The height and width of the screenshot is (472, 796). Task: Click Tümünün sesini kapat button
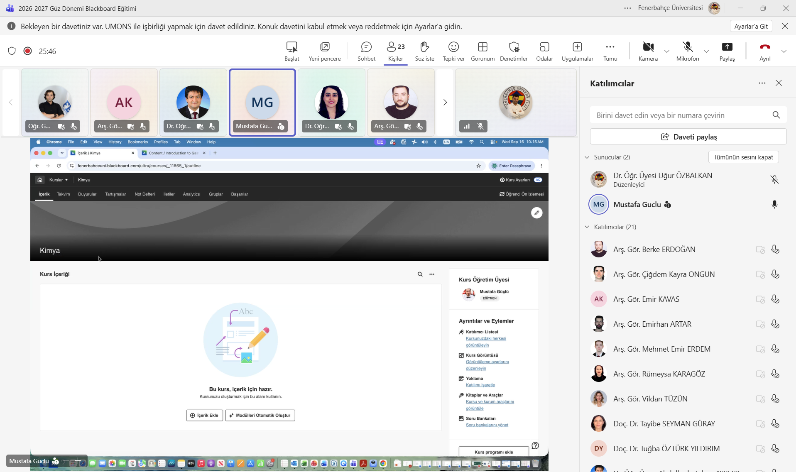743,157
